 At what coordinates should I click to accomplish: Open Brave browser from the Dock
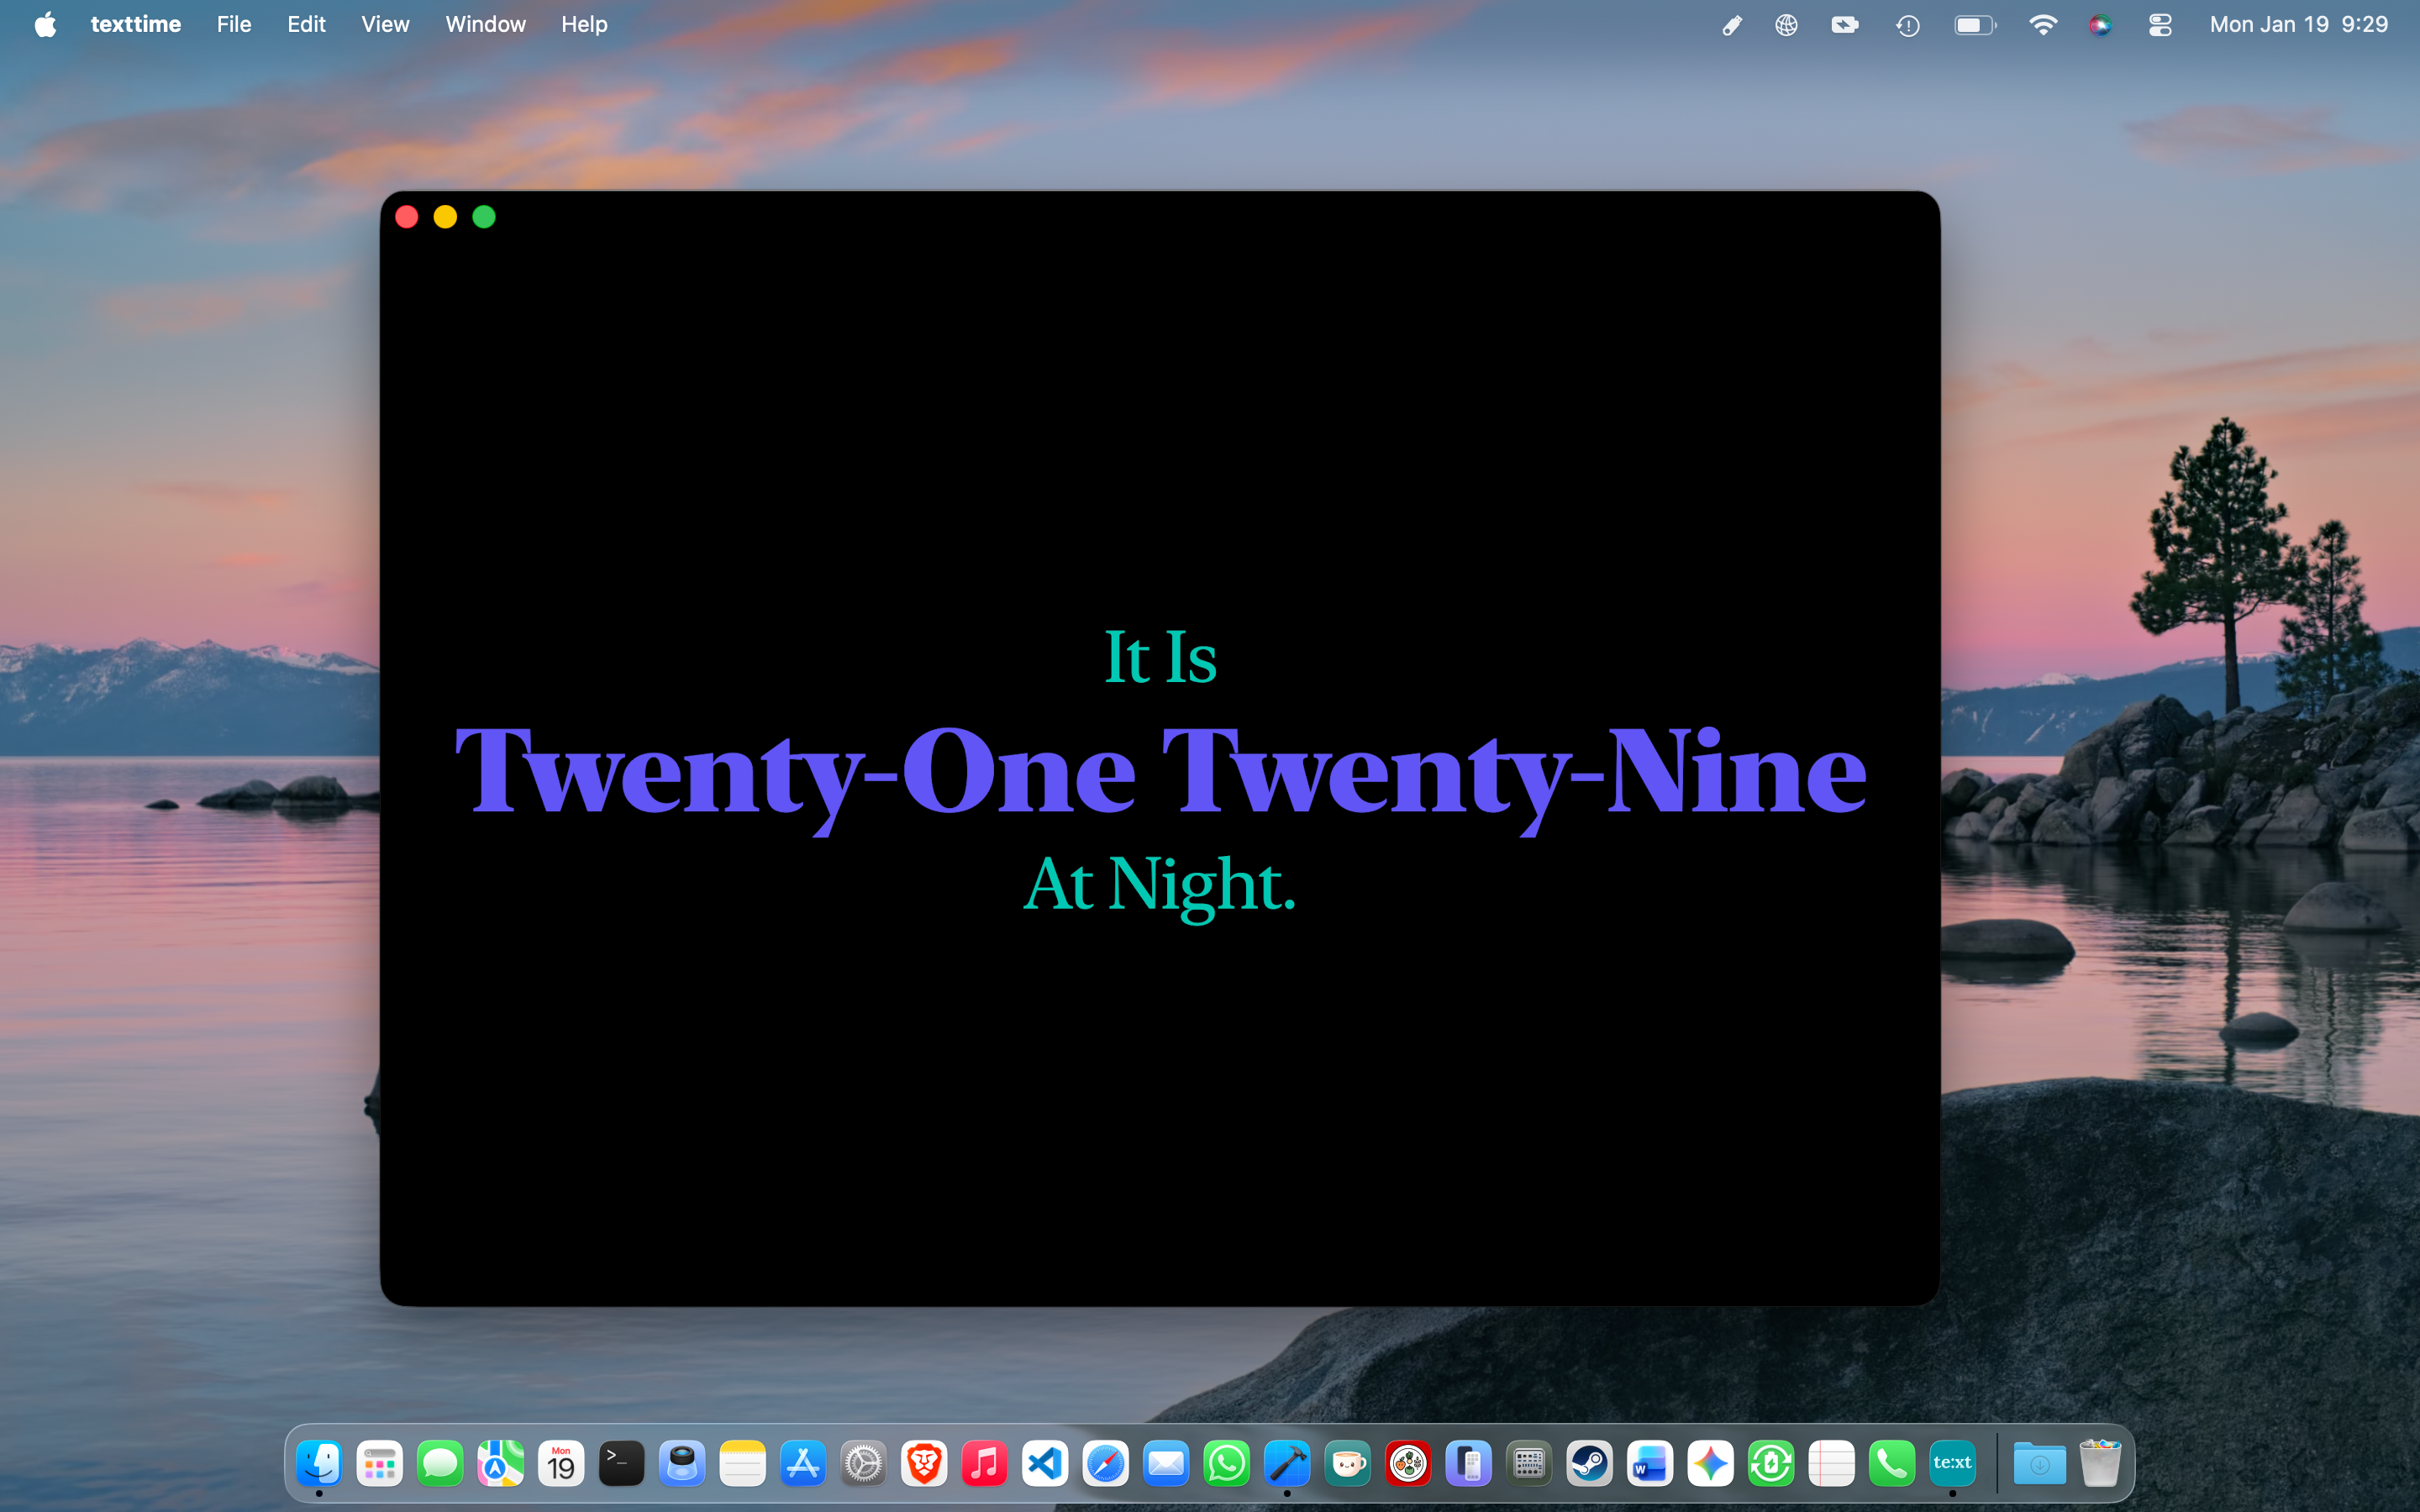[924, 1464]
